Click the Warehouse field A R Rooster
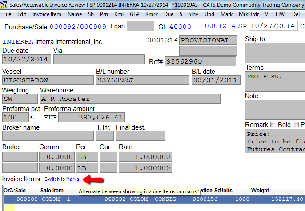Screen dimensions: 305x211 [130, 99]
